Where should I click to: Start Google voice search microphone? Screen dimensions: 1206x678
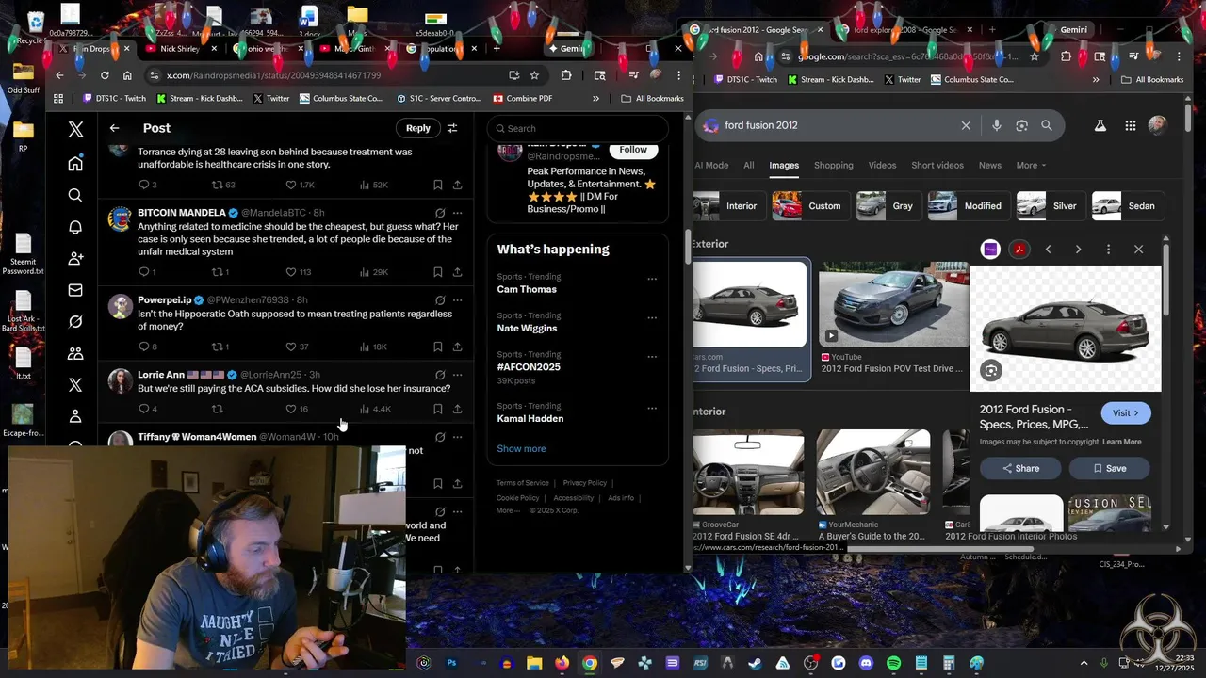pyautogui.click(x=996, y=125)
